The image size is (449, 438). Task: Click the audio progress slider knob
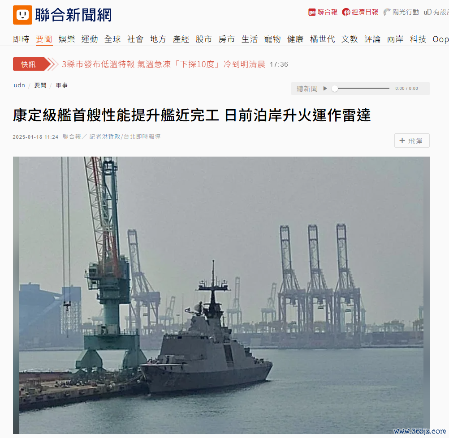[x=334, y=89]
